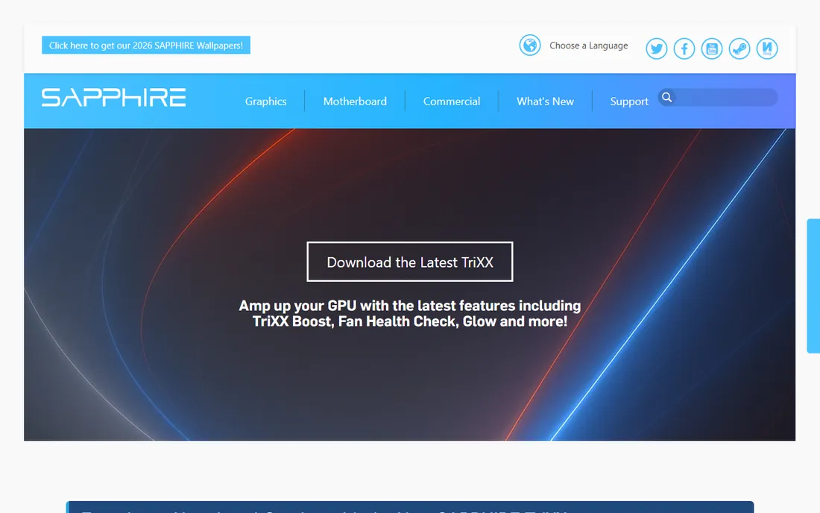This screenshot has height=513, width=820.
Task: Click Download the Latest TriXX button
Action: pyautogui.click(x=410, y=262)
